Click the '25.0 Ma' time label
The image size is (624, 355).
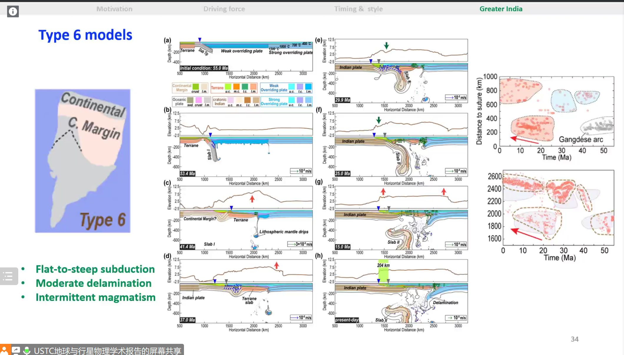coord(343,173)
